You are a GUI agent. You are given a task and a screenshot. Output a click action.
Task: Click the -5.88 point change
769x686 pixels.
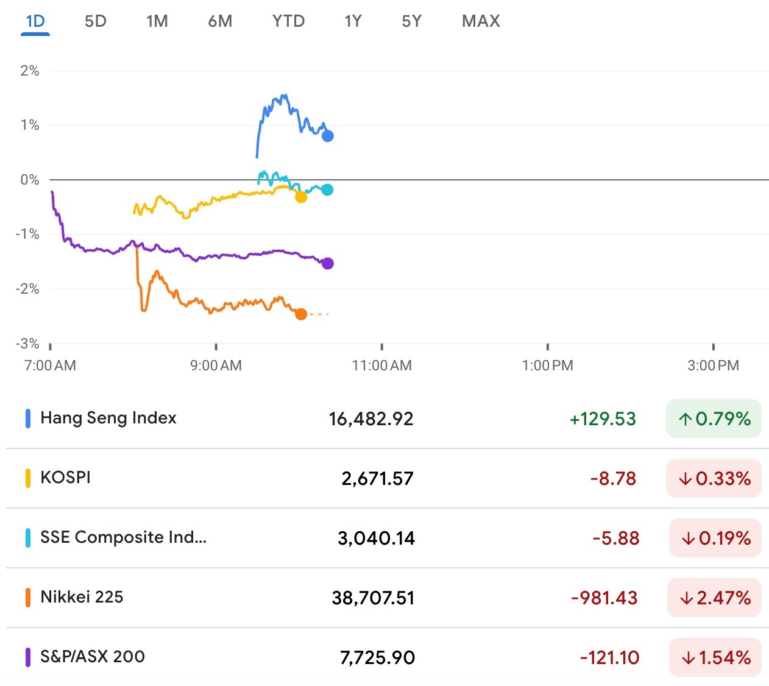click(x=616, y=539)
